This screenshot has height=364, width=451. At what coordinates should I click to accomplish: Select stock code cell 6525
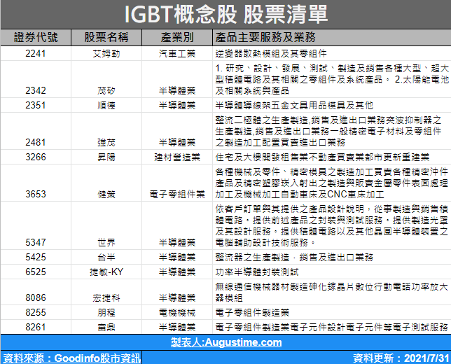[x=36, y=272]
